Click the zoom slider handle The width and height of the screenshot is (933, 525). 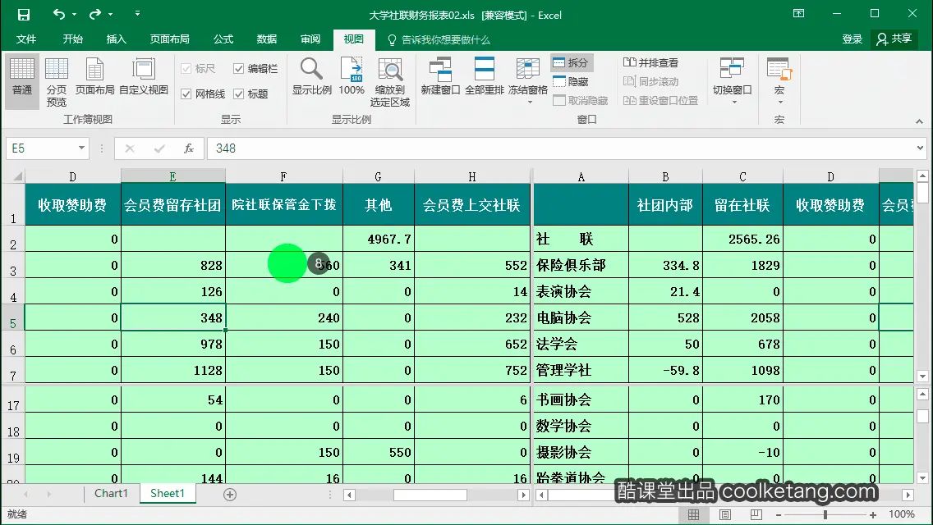pos(825,515)
